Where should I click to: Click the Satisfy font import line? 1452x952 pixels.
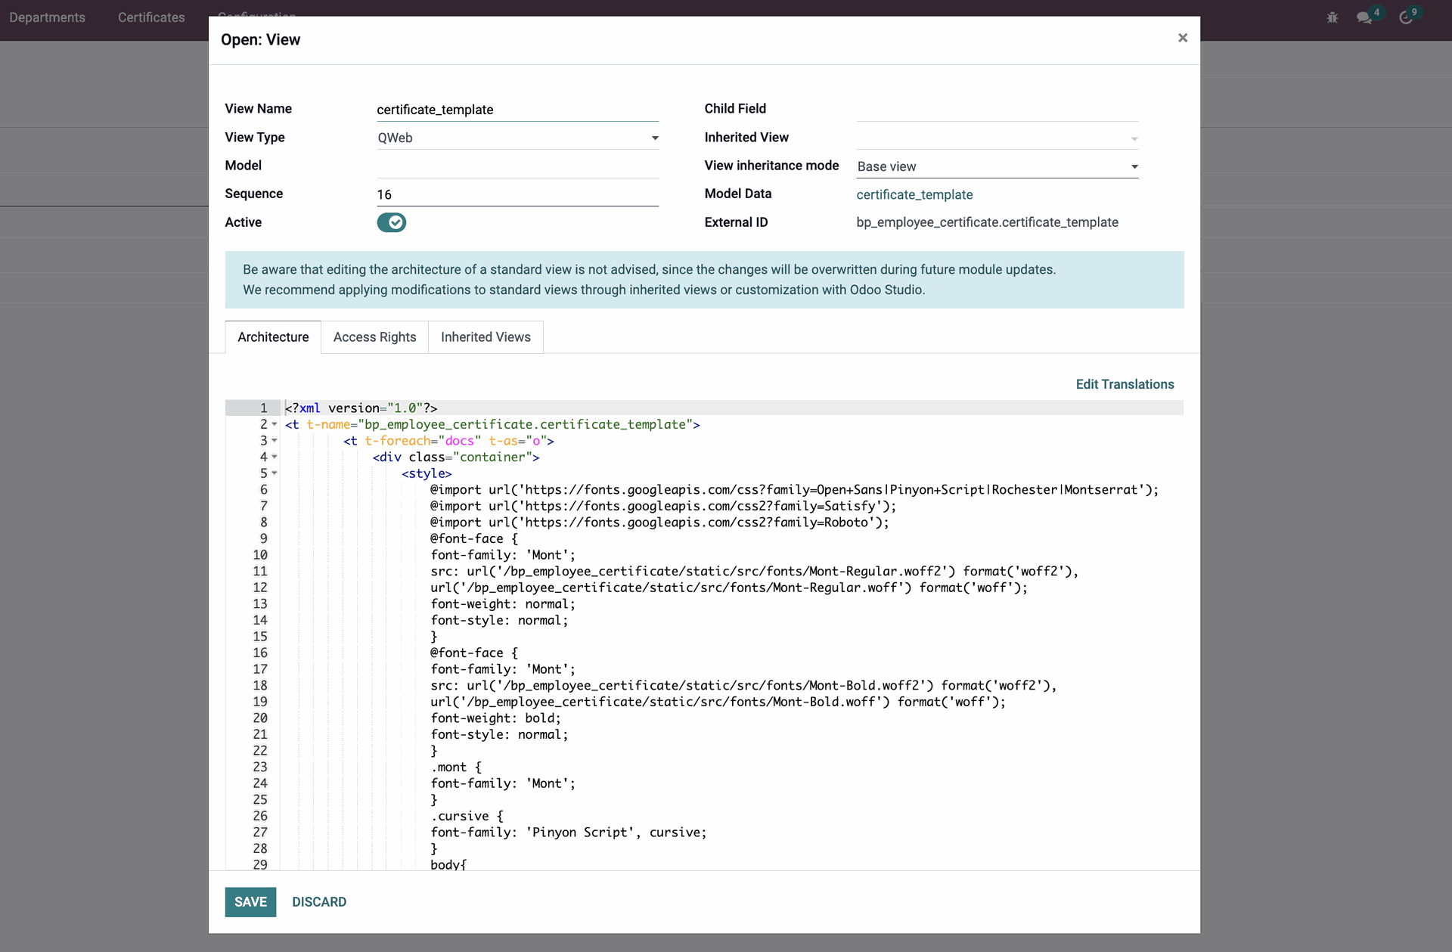[663, 506]
